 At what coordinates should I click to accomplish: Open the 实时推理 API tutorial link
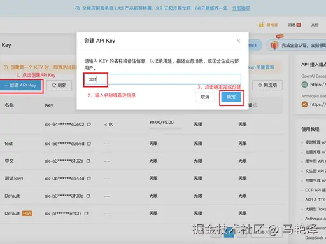pyautogui.click(x=315, y=142)
